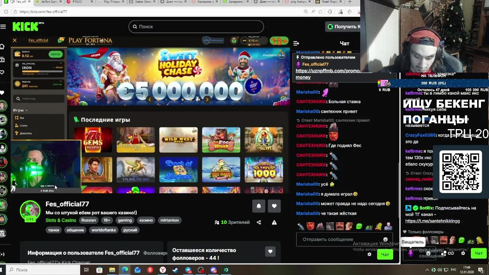The height and width of the screenshot is (275, 489).
Task: Select the танки tag
Action: pos(53,230)
